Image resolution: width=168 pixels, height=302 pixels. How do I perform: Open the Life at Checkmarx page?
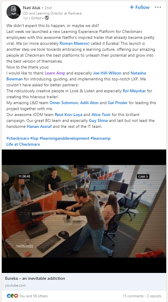(x=23, y=144)
